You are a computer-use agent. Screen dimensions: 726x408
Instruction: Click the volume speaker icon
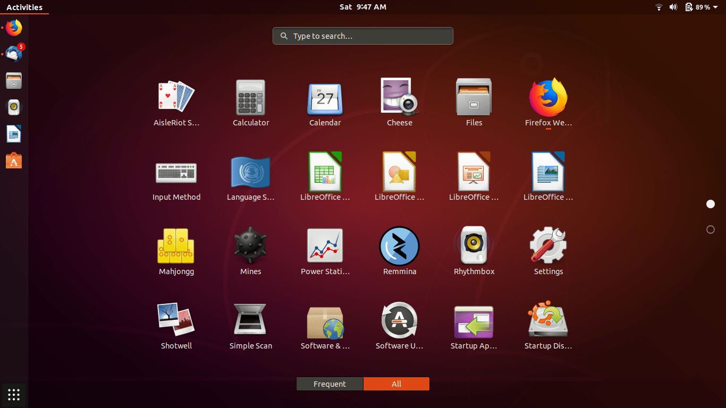point(673,7)
